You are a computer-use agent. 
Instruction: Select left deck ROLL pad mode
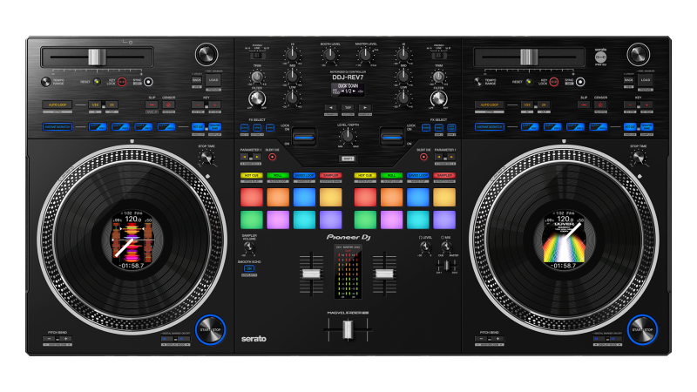[278, 175]
